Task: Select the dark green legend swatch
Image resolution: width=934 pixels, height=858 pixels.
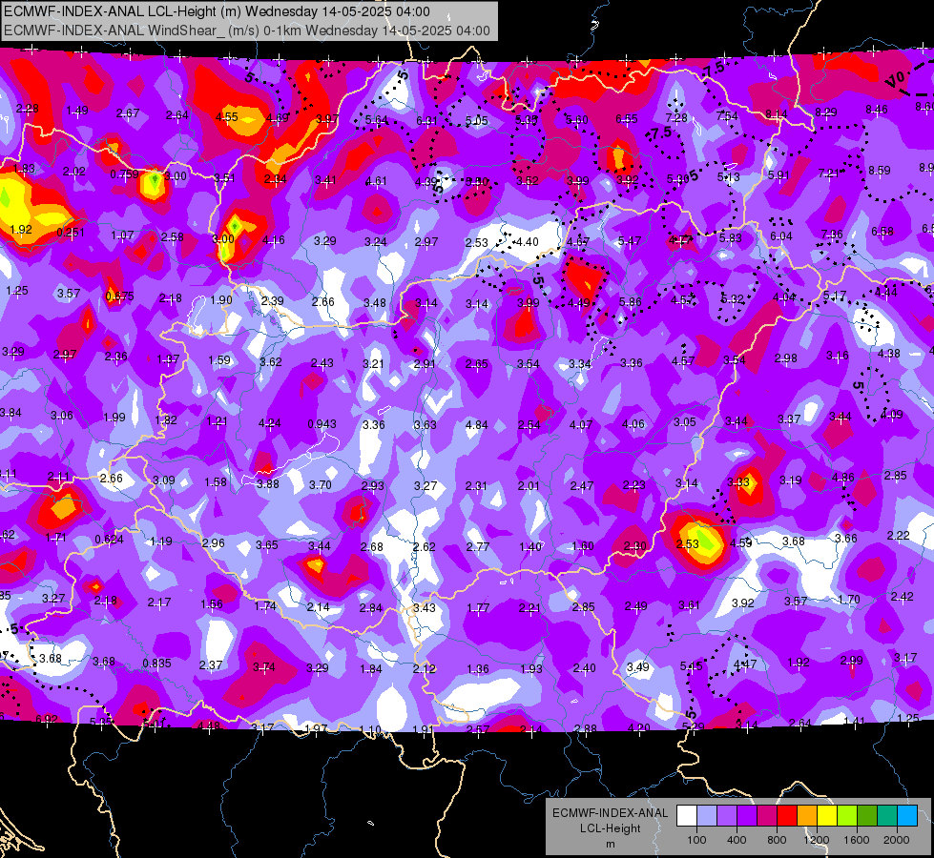Action: tap(866, 815)
